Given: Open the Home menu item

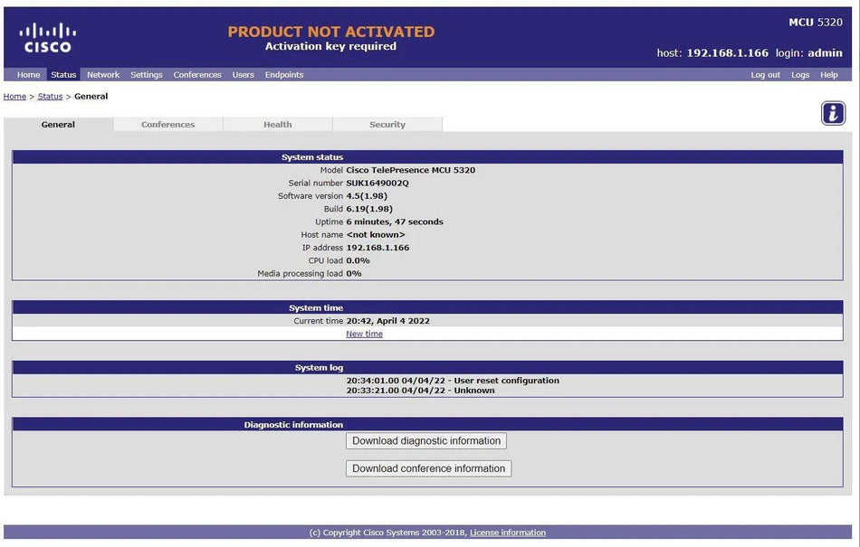Looking at the screenshot, I should 29,74.
